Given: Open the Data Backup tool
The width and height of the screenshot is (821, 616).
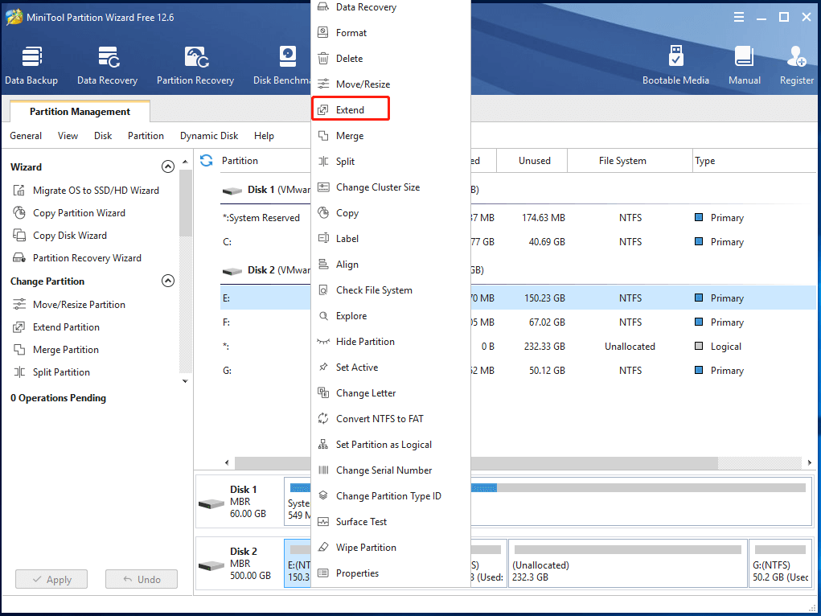Looking at the screenshot, I should [31, 65].
